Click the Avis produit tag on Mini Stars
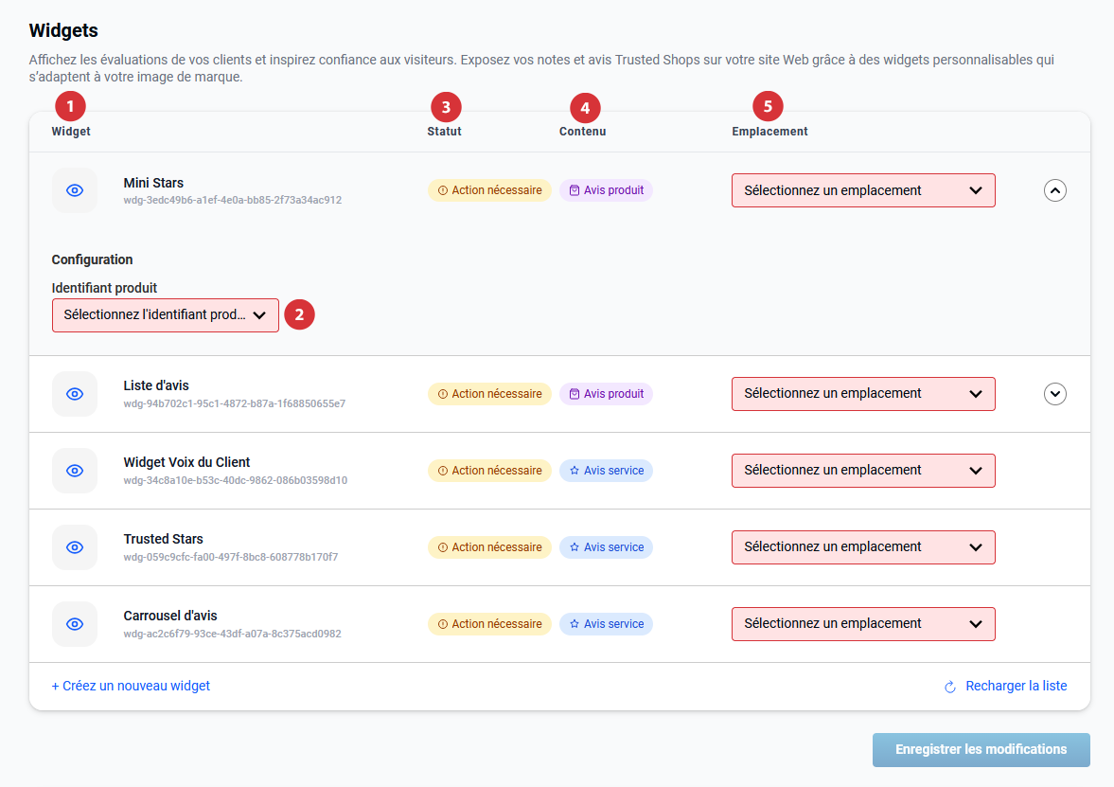Screen dimensions: 1114x787 tap(606, 190)
